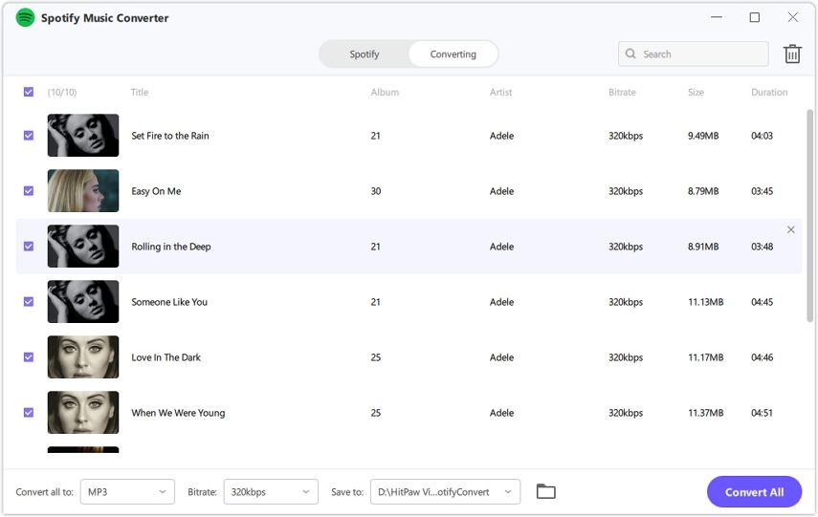Switch to the Spotify tab
The width and height of the screenshot is (818, 517).
click(x=365, y=54)
